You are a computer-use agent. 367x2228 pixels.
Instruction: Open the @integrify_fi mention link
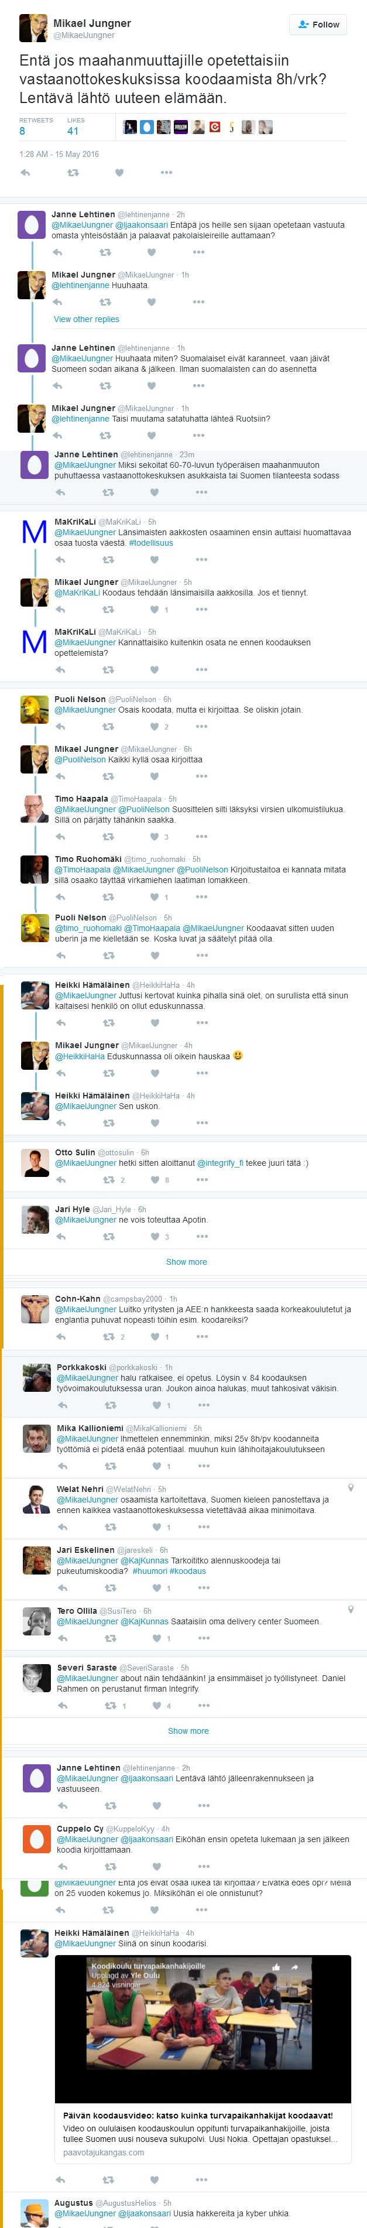pos(220,1163)
